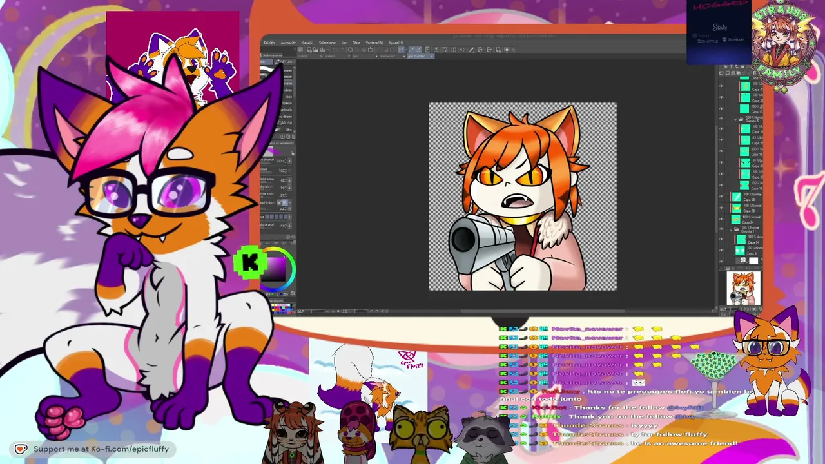Open the Ventana(W) menu
Image resolution: width=825 pixels, height=464 pixels.
(374, 43)
